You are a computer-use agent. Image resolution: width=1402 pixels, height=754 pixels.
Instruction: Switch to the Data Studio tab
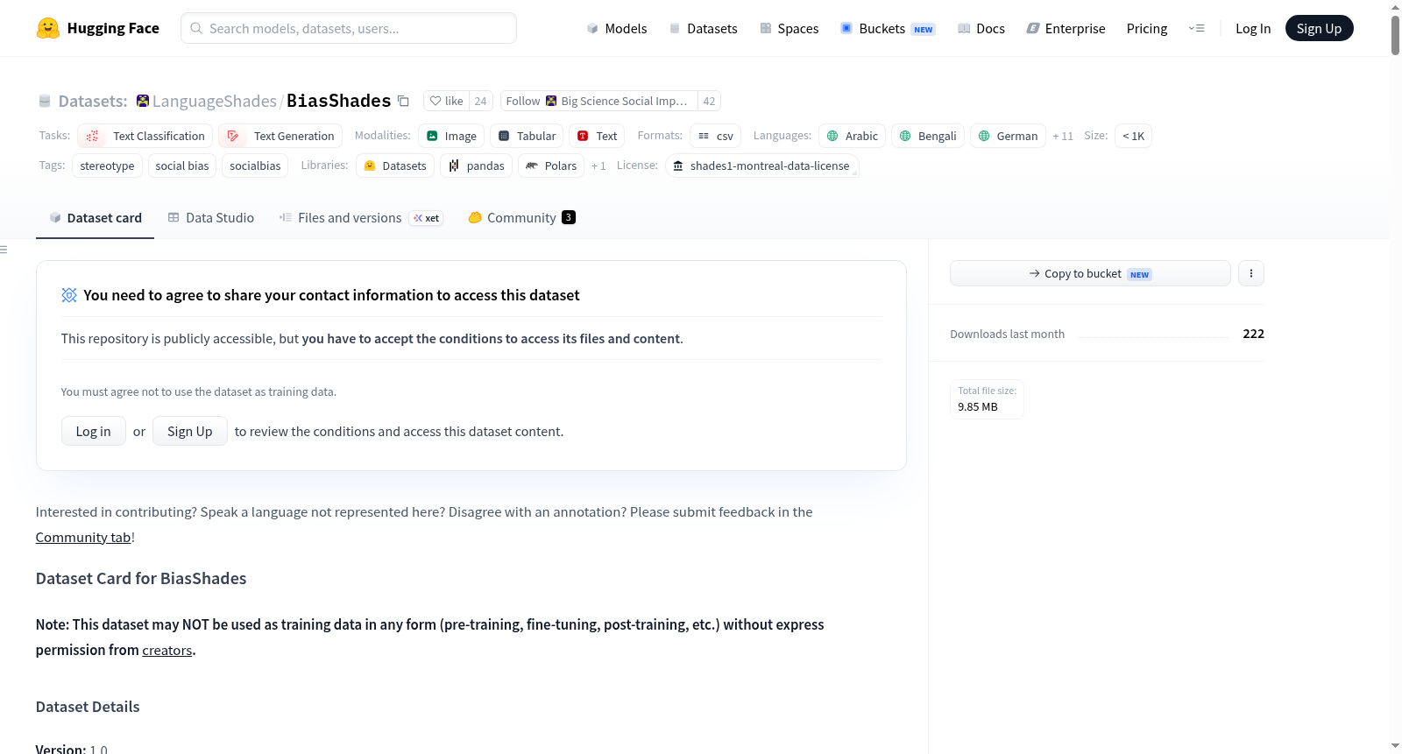click(x=210, y=218)
